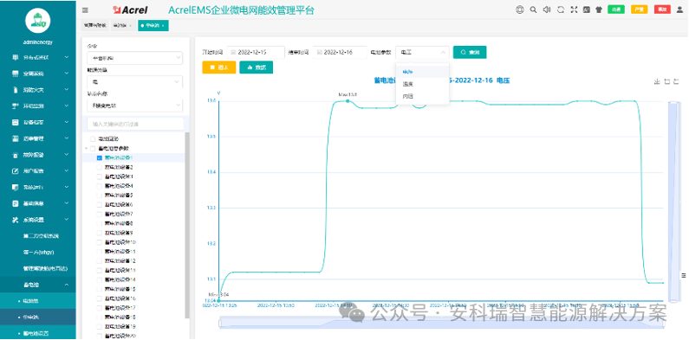Screen dimensions: 689x340
Task: Click the calendar icon in the 2022-12-16 end date field
Action: point(320,52)
